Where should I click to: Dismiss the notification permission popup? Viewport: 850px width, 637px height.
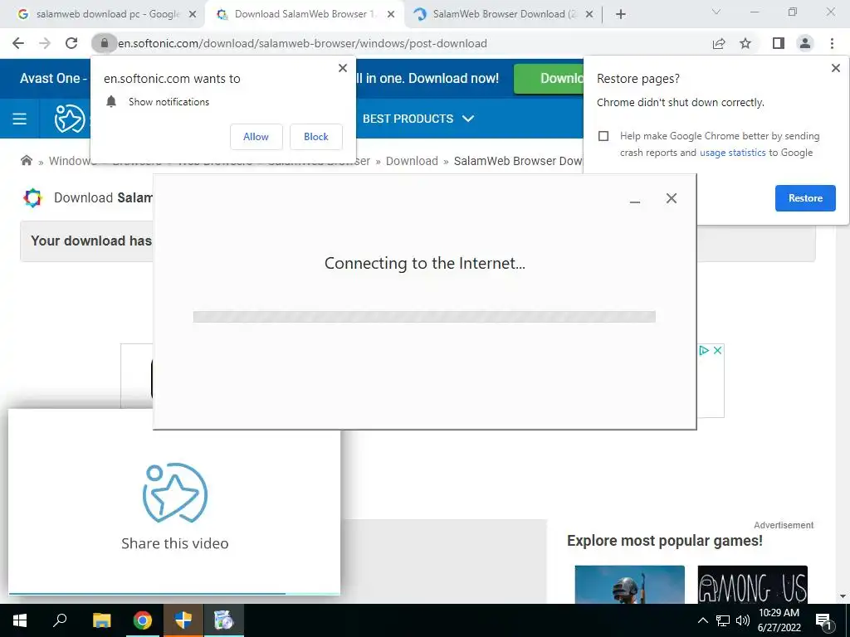pos(343,68)
